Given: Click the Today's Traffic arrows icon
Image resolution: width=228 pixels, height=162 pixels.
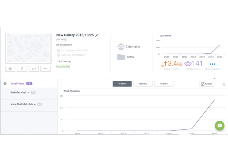Looking at the screenshot, I should (164, 64).
